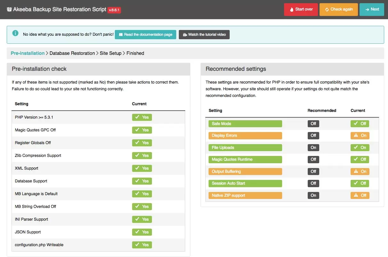Click the checkmark icon for configuration.php Writeable
Screen dimensions: 388x257
click(x=137, y=245)
